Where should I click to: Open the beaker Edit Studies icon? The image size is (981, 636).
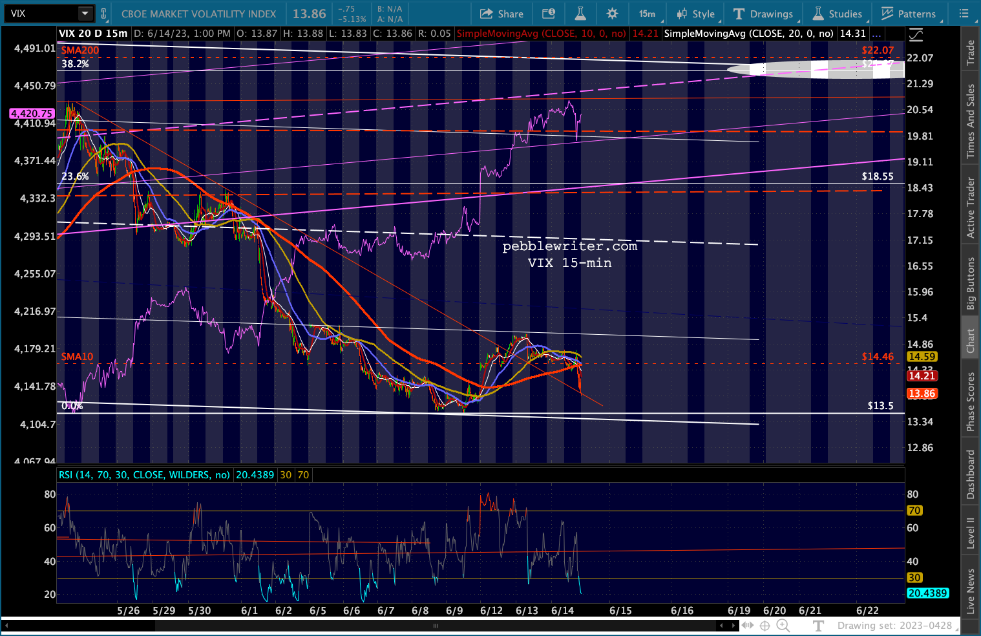click(x=580, y=14)
